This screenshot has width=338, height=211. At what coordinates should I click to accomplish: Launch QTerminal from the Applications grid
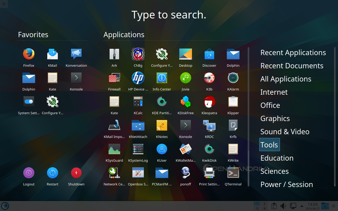[x=233, y=173]
